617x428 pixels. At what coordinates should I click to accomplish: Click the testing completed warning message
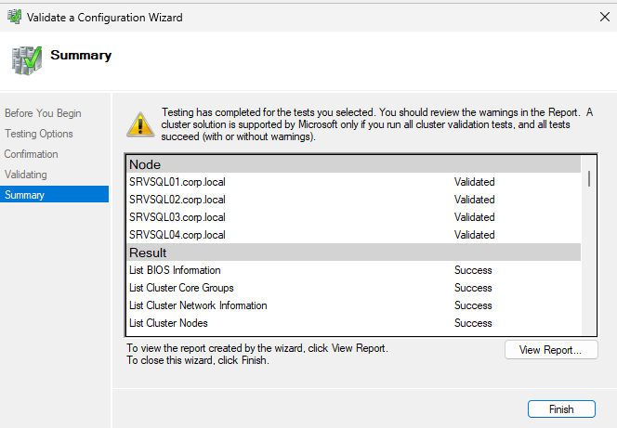pos(377,124)
